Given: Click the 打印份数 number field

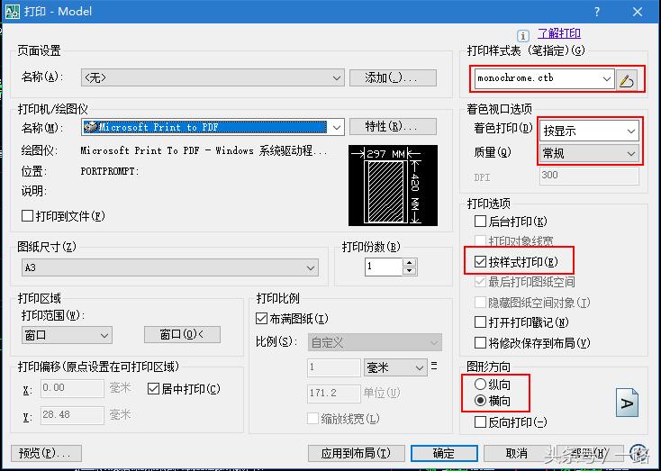Looking at the screenshot, I should (384, 267).
